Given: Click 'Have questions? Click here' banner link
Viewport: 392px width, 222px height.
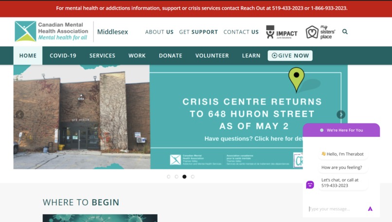Looking at the screenshot, I should [253, 138].
